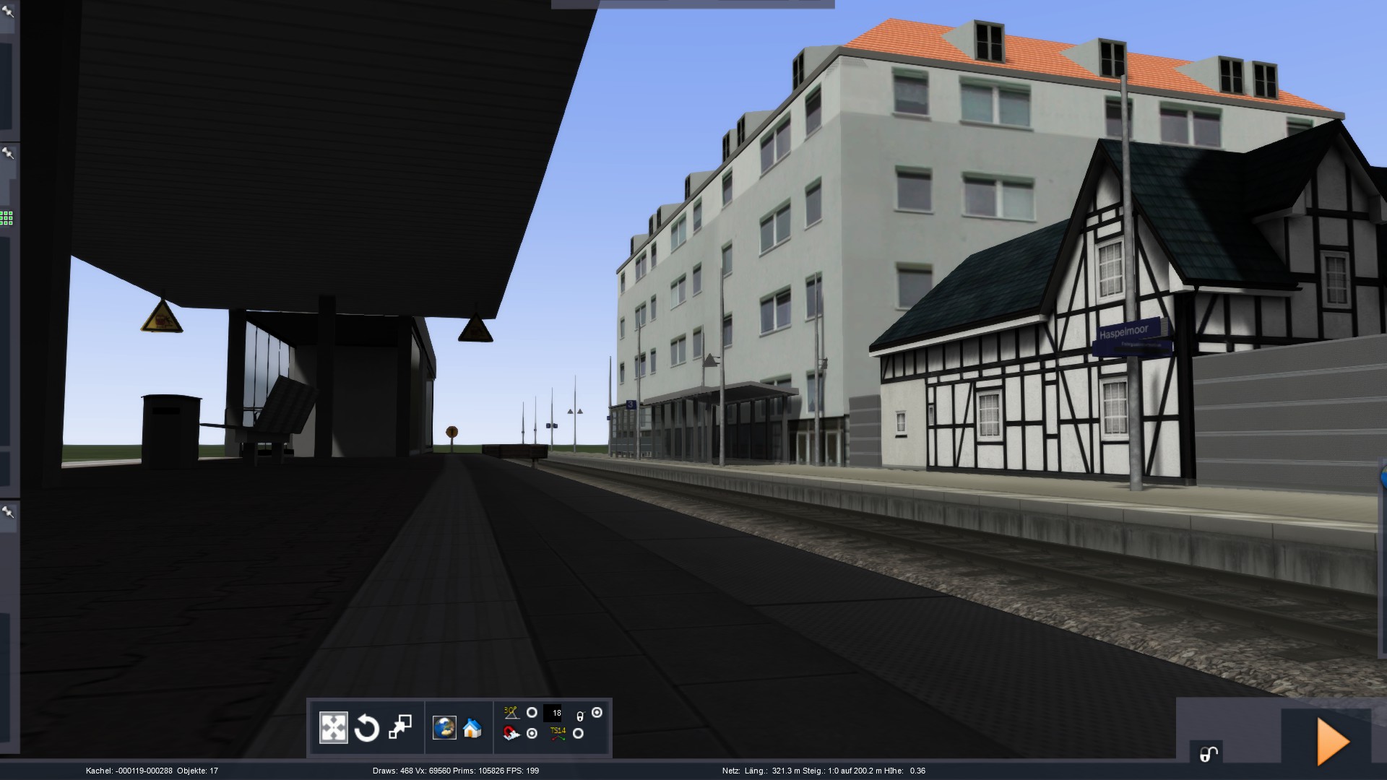Pin the lower-left panel with the pushpin icon
The width and height of the screenshot is (1387, 780).
pyautogui.click(x=7, y=512)
